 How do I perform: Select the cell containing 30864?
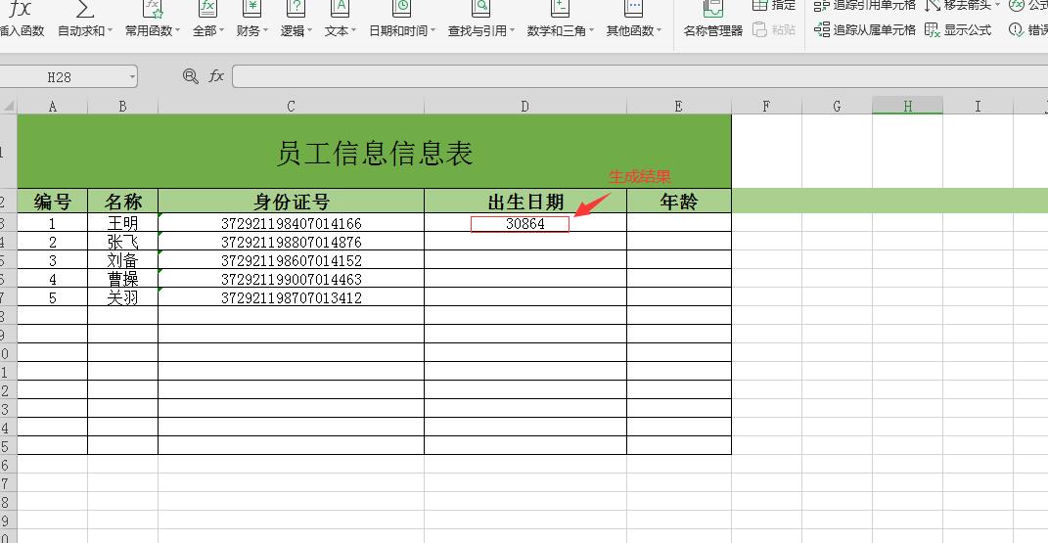[x=525, y=223]
